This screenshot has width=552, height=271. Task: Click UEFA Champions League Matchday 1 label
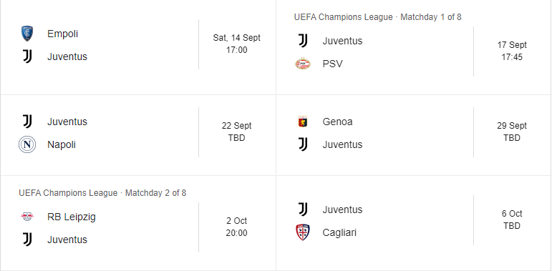[x=378, y=17]
